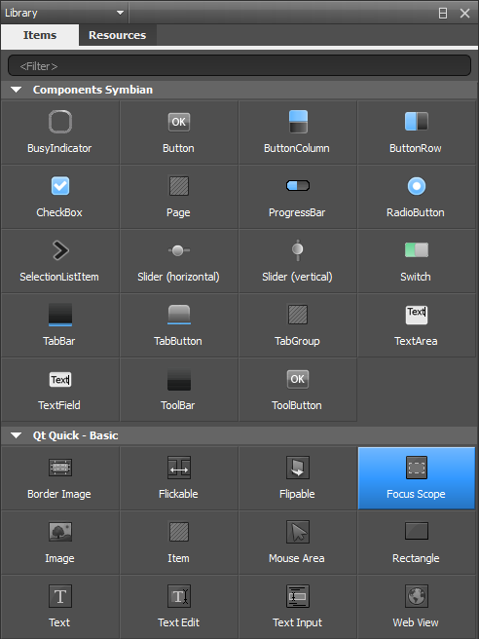Choose the TabBar component

pyautogui.click(x=60, y=325)
